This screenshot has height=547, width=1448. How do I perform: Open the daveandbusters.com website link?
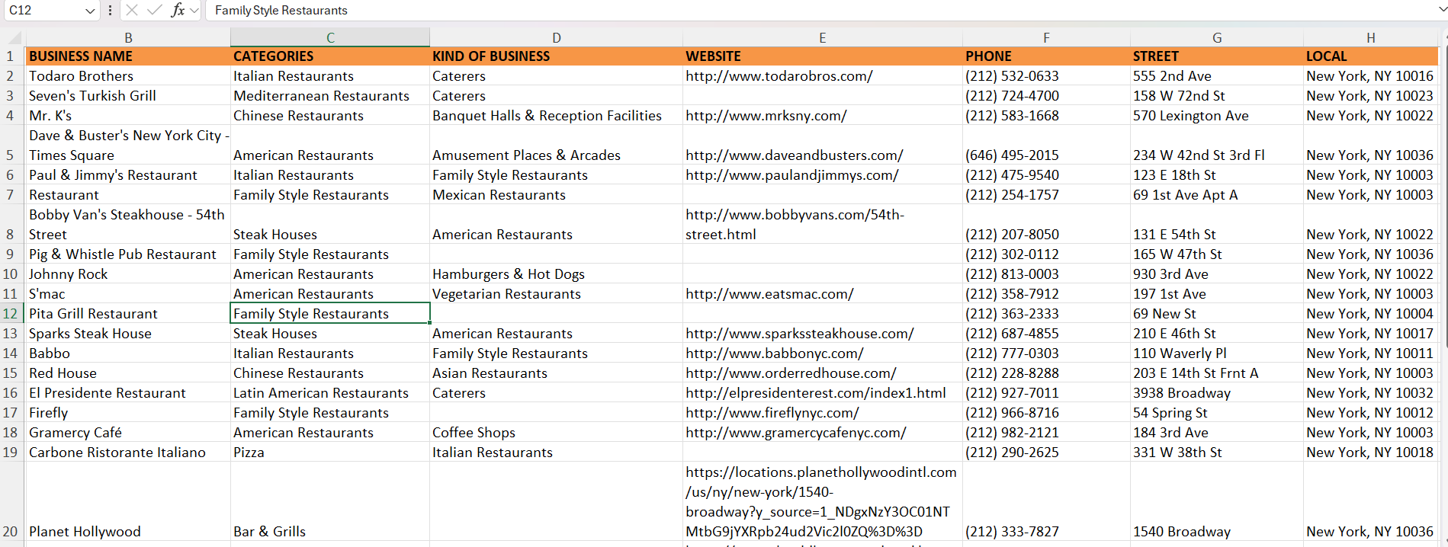(794, 155)
